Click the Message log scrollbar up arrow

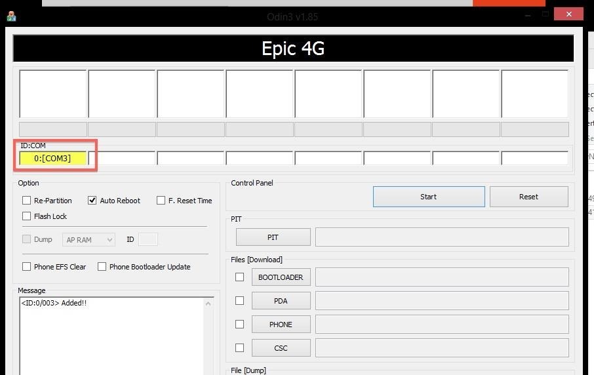(x=208, y=304)
